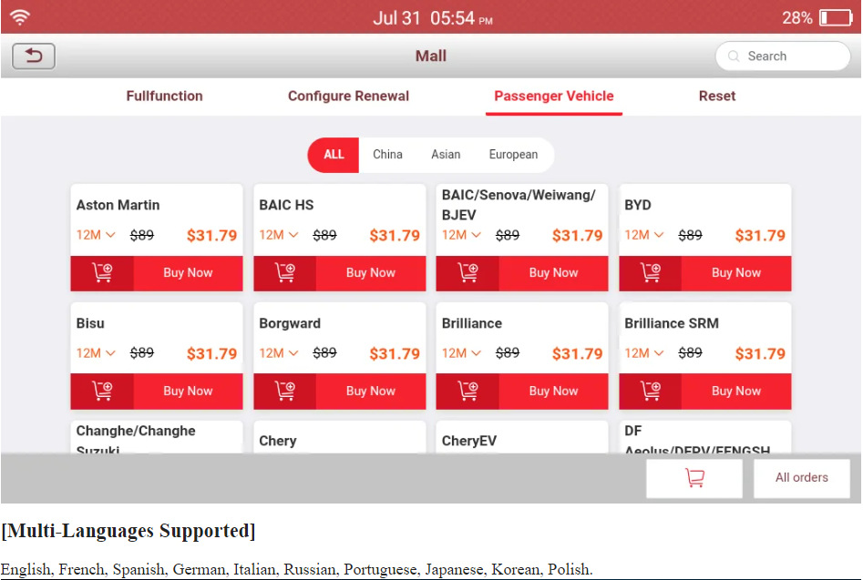863x580 pixels.
Task: Switch to the Reset tab
Action: coord(717,97)
